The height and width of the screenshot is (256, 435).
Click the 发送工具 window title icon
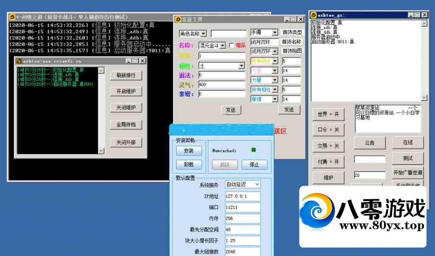(x=178, y=19)
